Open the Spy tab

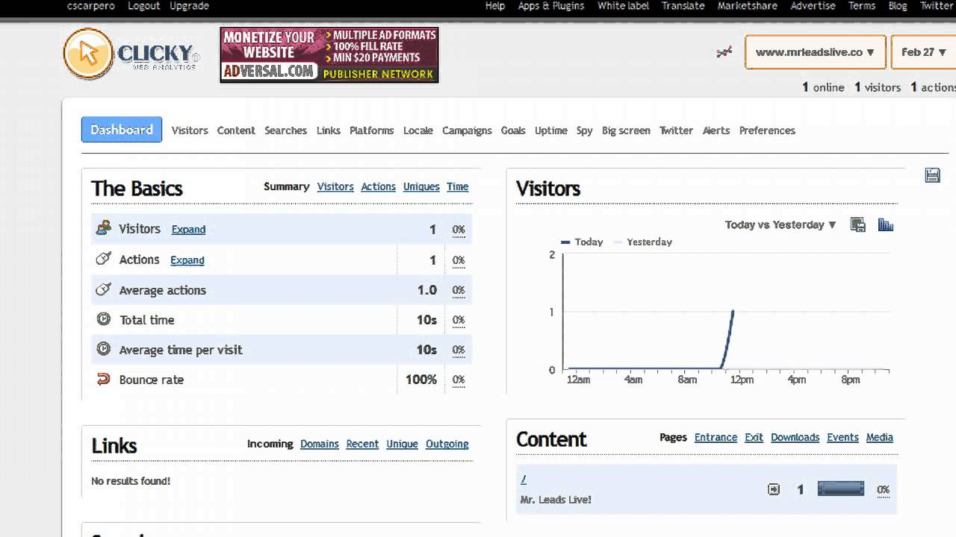584,131
